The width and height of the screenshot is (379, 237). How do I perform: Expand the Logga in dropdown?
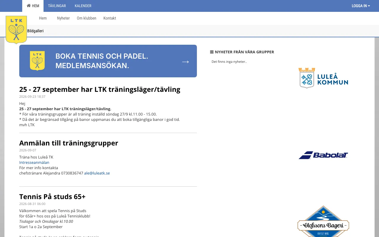[x=361, y=6]
